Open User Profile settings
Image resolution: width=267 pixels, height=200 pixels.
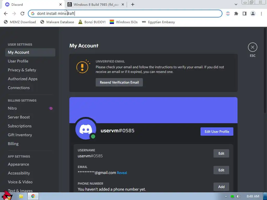click(x=30, y=61)
